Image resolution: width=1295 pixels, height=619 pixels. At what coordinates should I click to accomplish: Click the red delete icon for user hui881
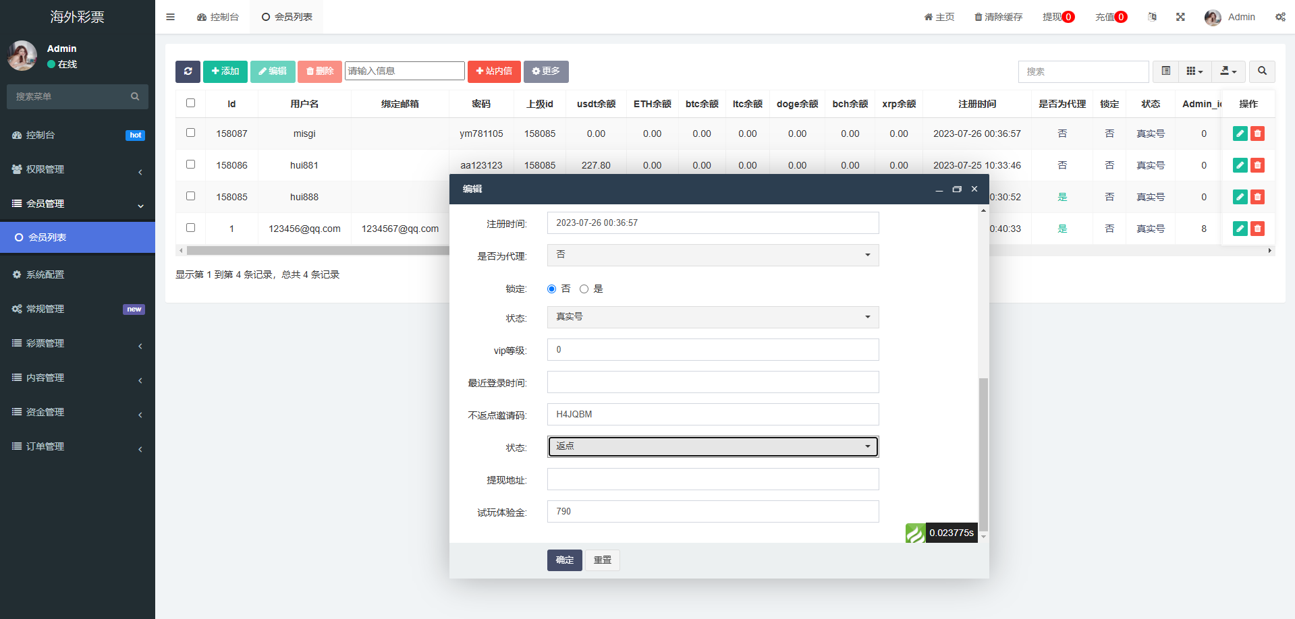click(x=1257, y=165)
